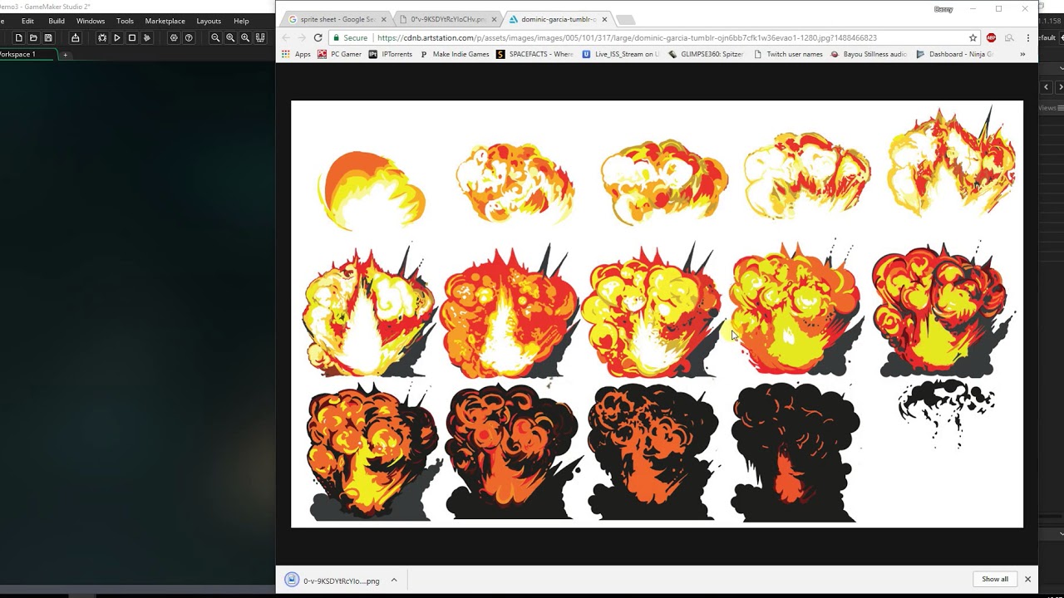Viewport: 1064px width, 598px height.
Task: Click Create Executable icon in GameMaker toolbar
Action: pyautogui.click(x=75, y=37)
